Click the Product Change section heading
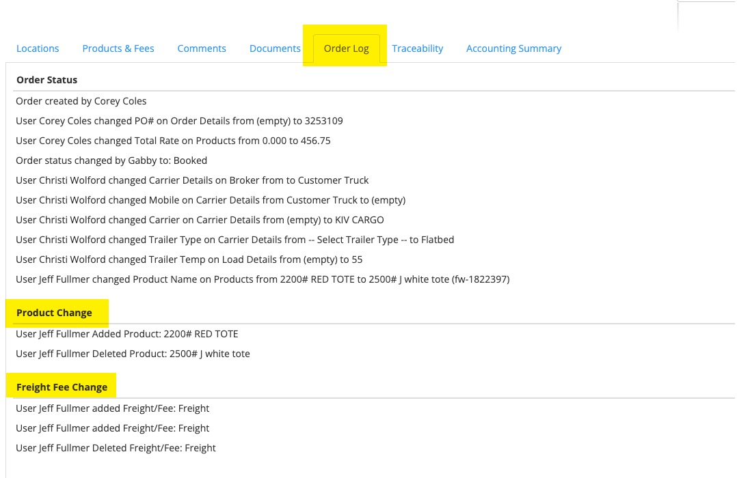Viewport: 737px width, 478px height. tap(54, 313)
